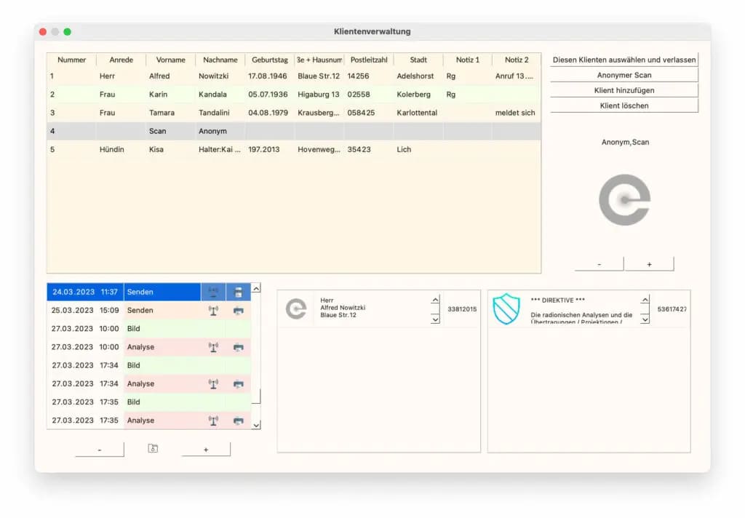Start an Anonymer Scan
Viewport: 745px width, 518px height.
pos(624,75)
